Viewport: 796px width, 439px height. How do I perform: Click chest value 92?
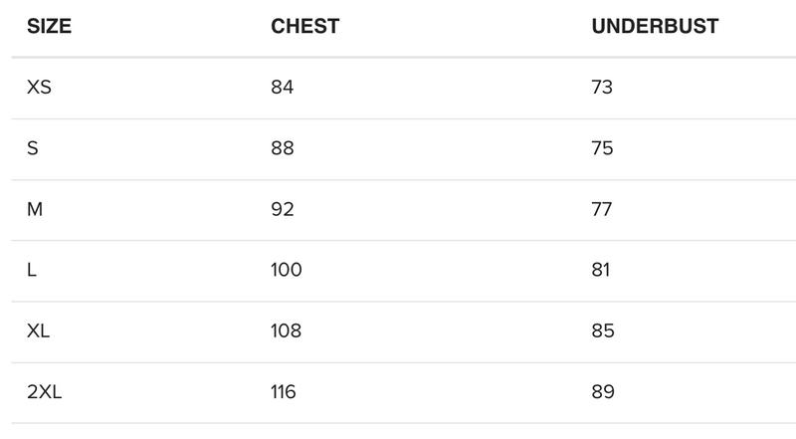[x=283, y=209]
